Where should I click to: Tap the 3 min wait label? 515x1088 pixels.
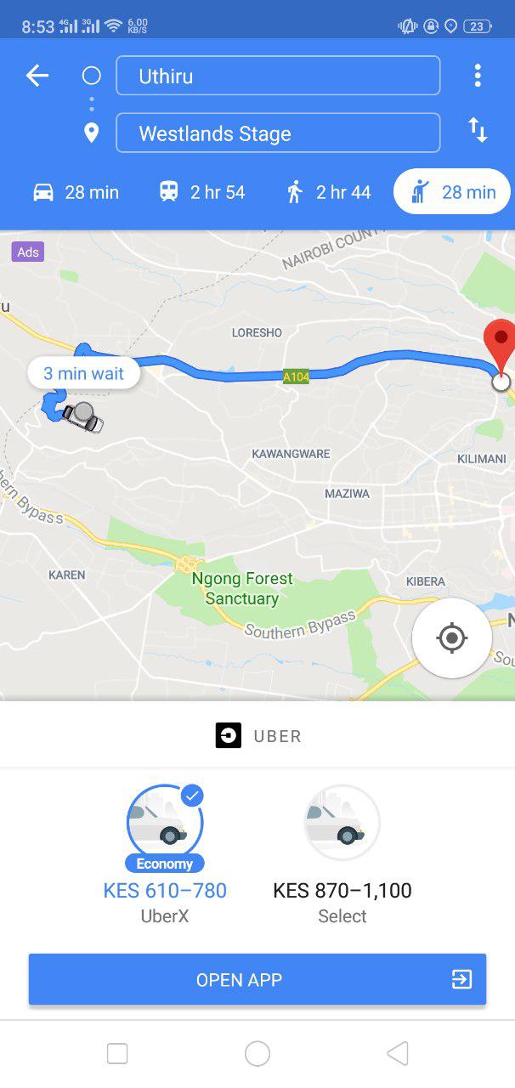(x=83, y=373)
